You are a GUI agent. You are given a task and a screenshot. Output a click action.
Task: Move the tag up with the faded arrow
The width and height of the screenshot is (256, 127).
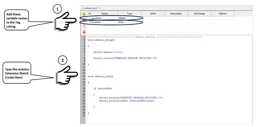tap(84, 26)
